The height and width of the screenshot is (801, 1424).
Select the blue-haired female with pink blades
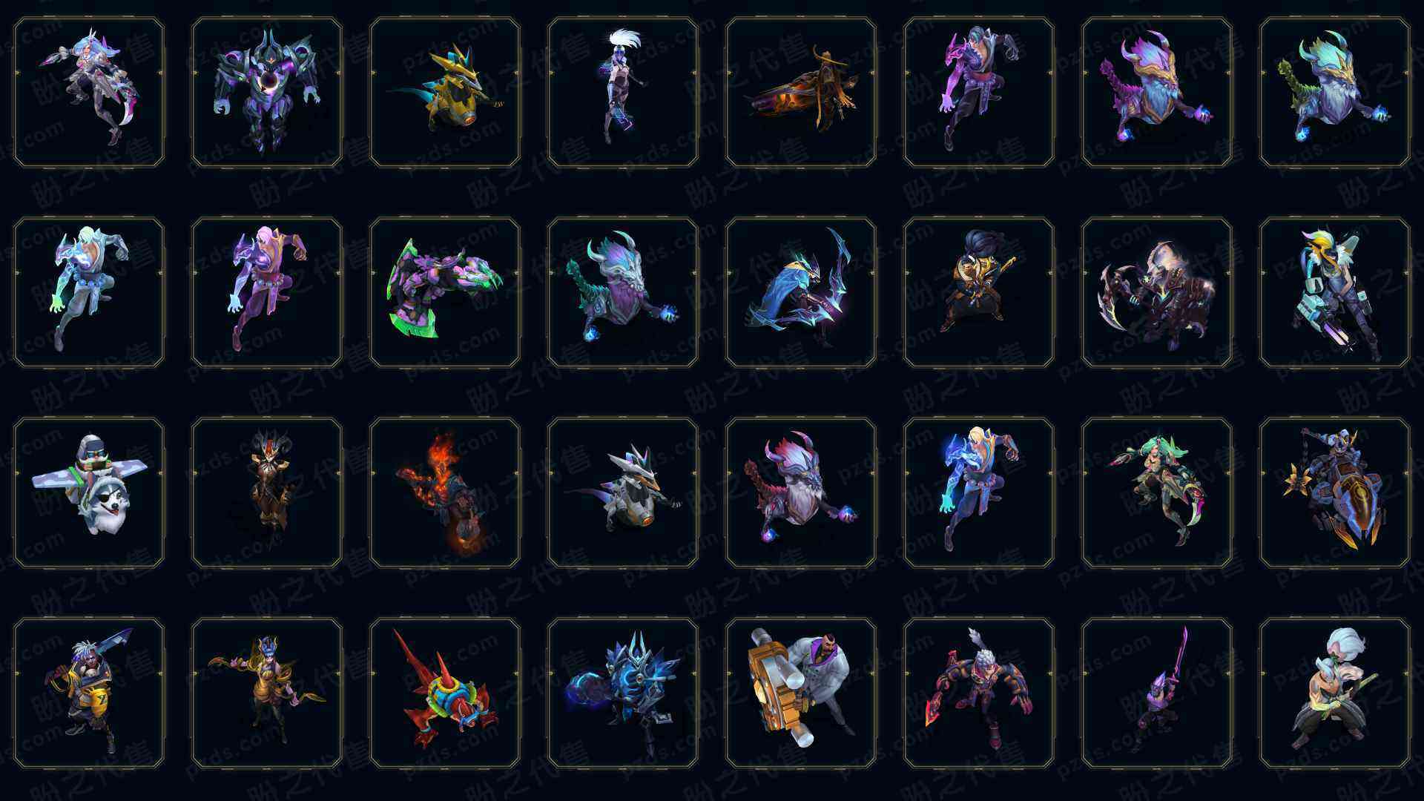coord(89,92)
